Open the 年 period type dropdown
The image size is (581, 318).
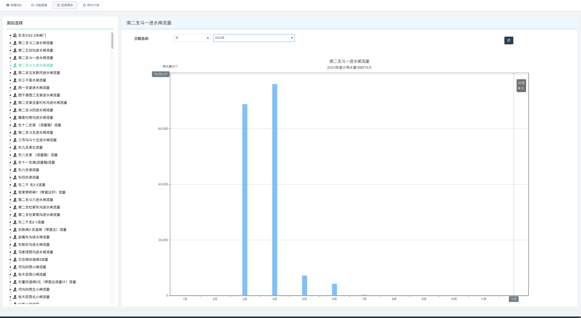[x=192, y=38]
